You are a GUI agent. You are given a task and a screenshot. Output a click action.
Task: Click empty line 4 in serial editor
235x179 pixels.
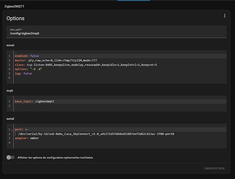click(107, 142)
